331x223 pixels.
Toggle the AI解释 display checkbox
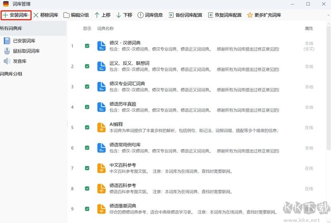pyautogui.click(x=87, y=127)
